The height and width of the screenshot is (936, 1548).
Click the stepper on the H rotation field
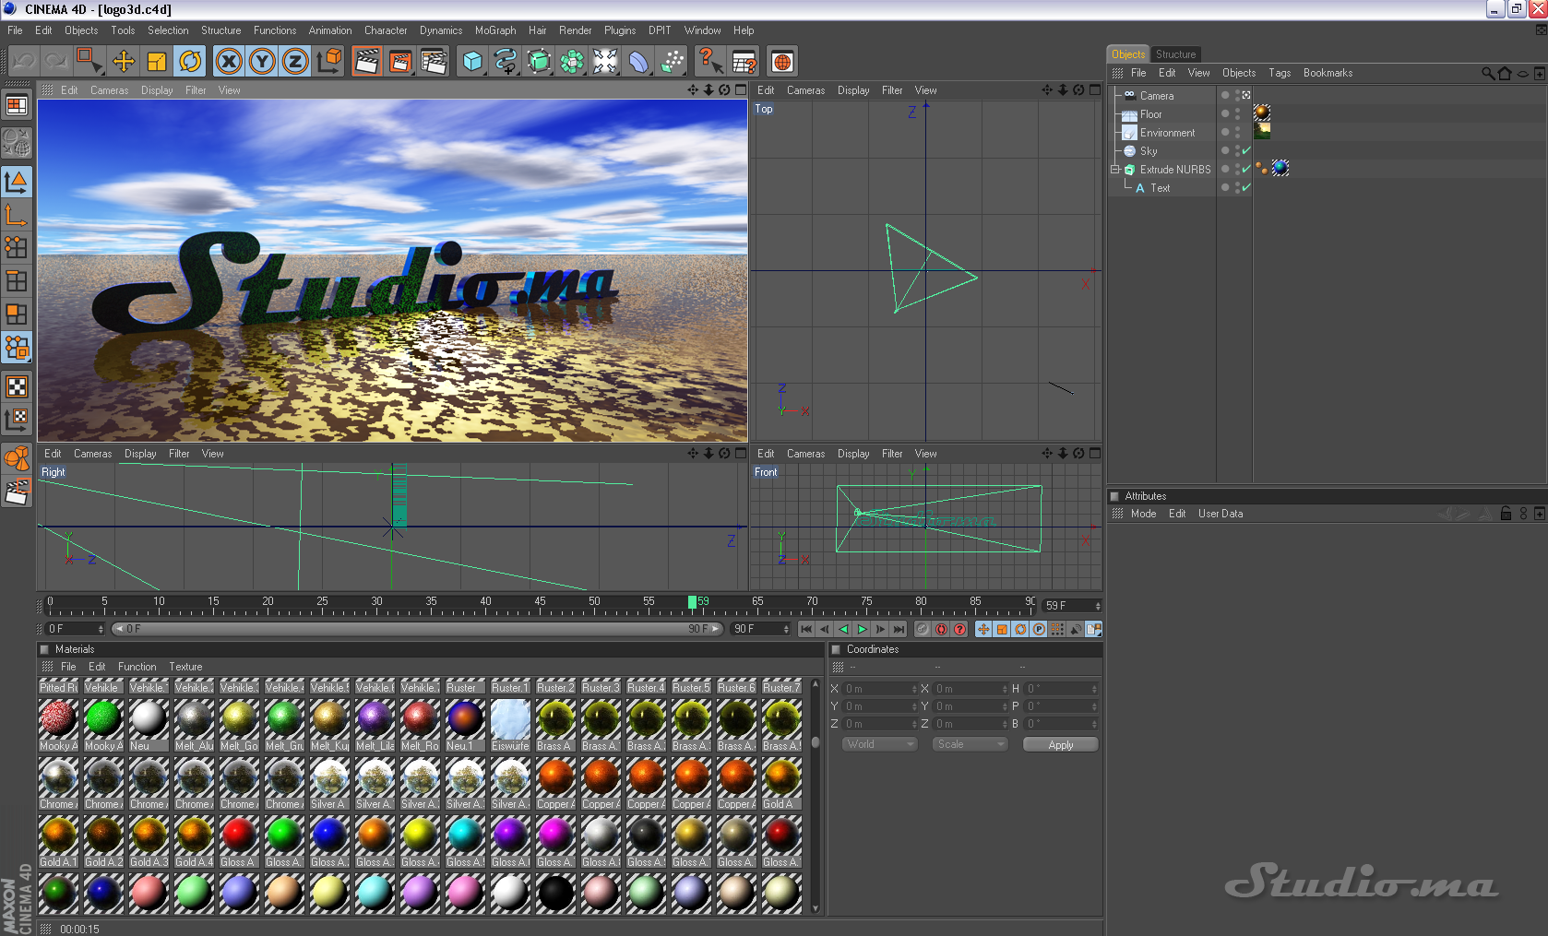pos(1094,689)
